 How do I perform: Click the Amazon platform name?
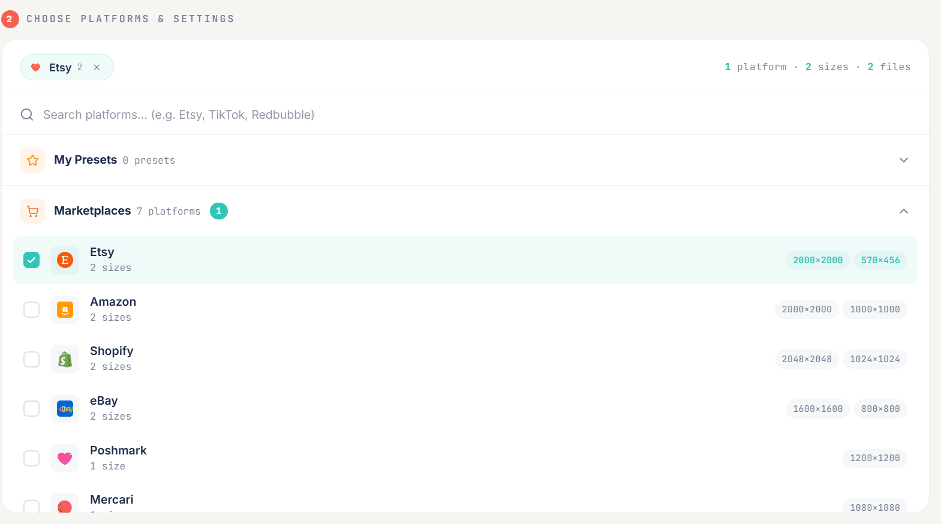pyautogui.click(x=113, y=302)
